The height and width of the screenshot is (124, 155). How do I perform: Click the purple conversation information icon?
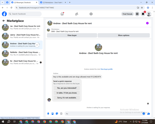click(x=147, y=23)
